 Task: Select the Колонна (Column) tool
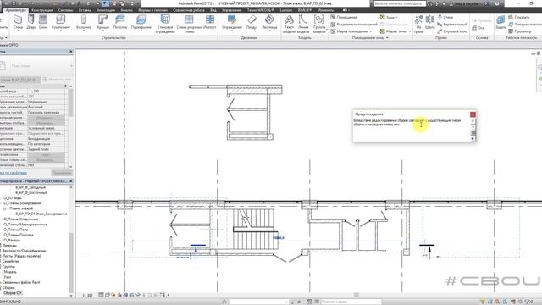(x=83, y=23)
